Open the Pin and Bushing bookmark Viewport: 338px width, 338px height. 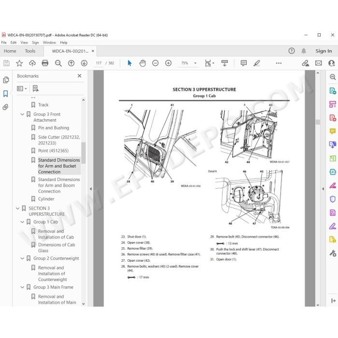[x=54, y=128]
